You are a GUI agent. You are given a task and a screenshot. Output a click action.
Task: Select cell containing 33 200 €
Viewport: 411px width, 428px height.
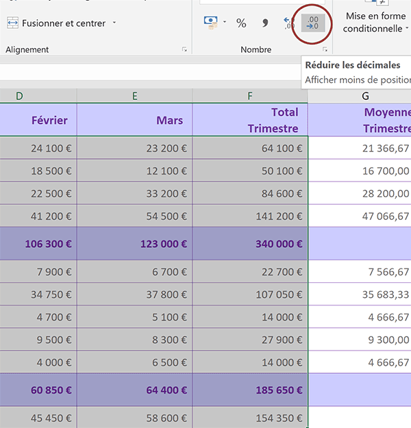tap(135, 193)
